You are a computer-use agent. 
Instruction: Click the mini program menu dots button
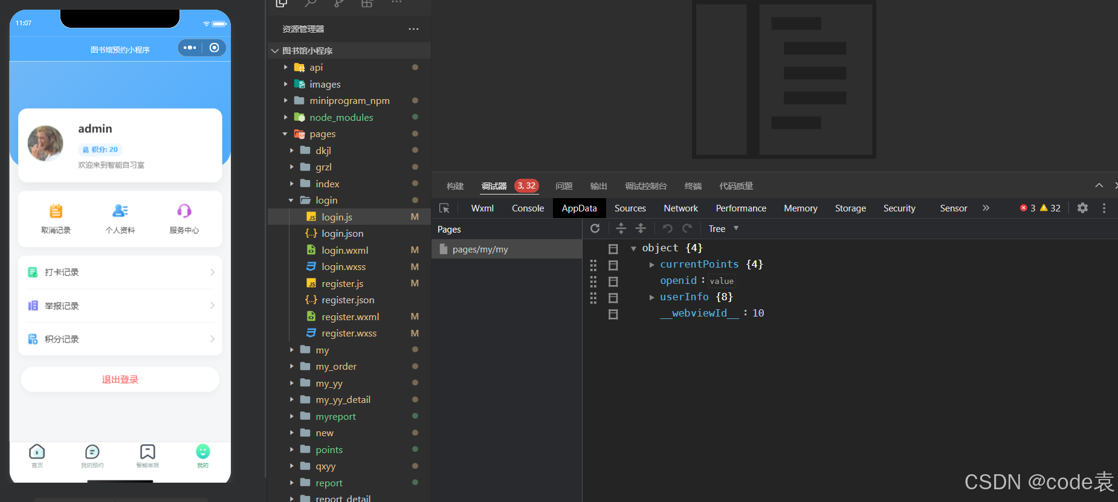point(190,48)
